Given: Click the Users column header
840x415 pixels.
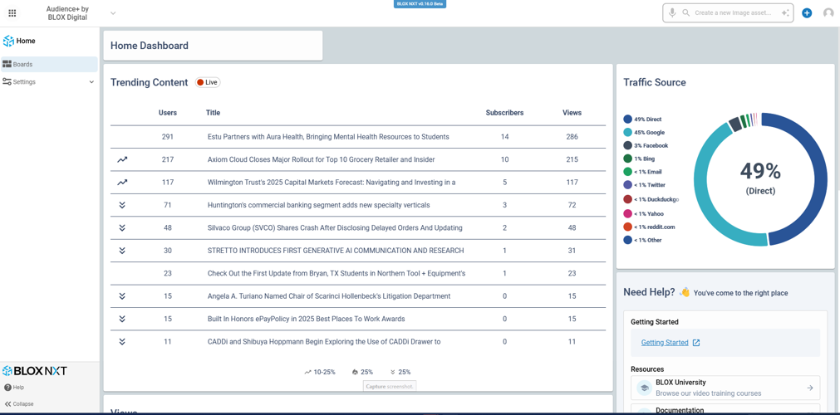Looking at the screenshot, I should tap(168, 113).
